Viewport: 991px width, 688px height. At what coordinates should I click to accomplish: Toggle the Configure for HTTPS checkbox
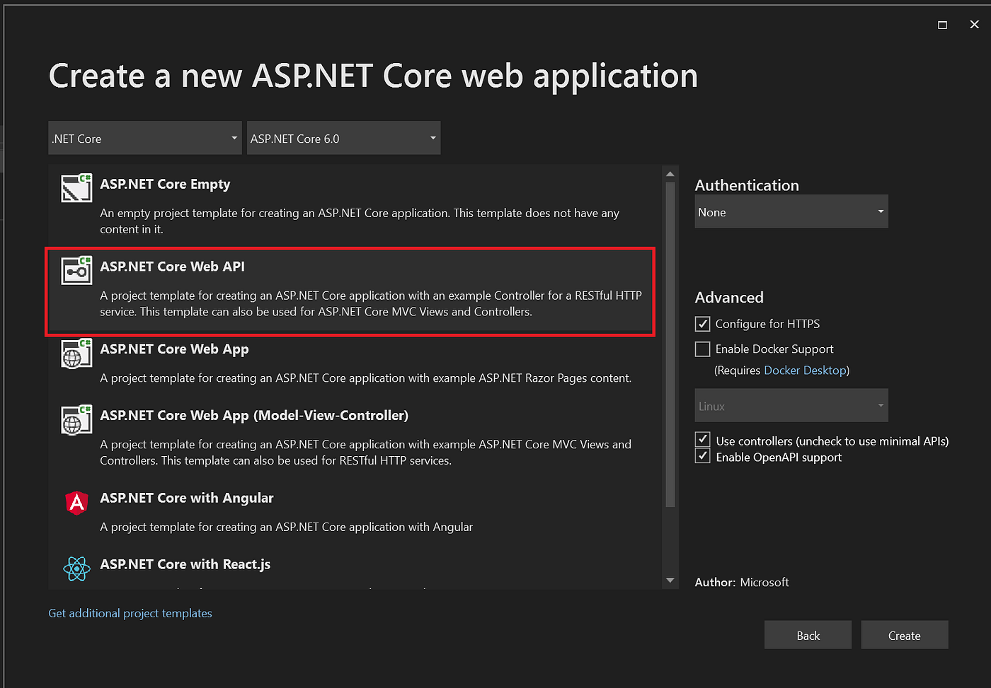(x=703, y=324)
